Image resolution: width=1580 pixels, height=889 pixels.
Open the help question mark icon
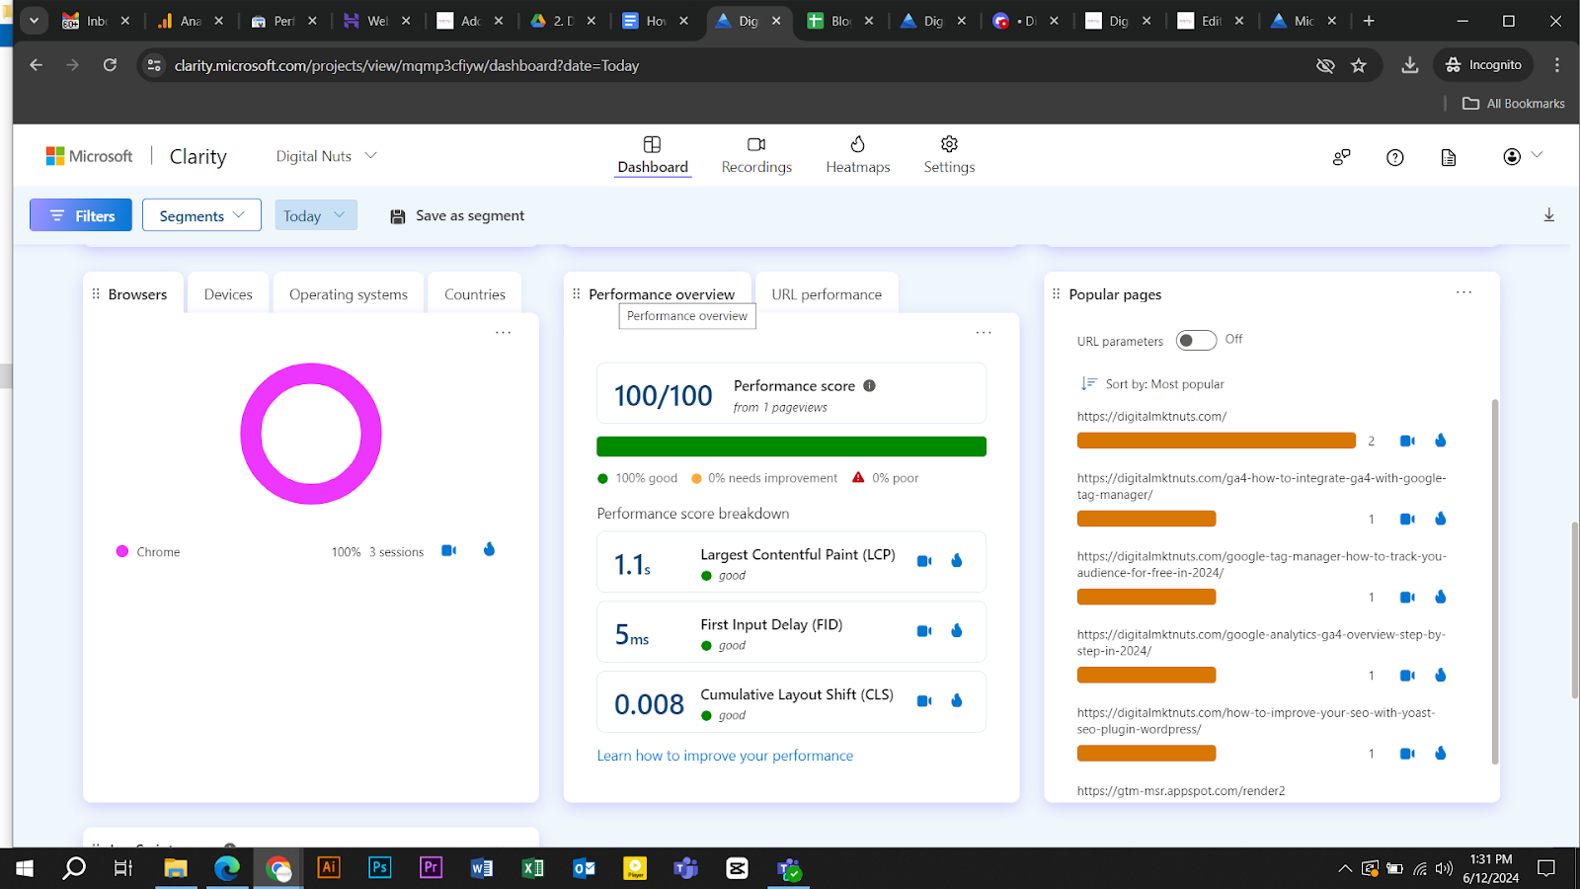(x=1394, y=157)
